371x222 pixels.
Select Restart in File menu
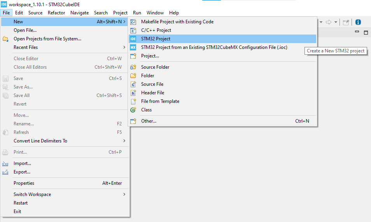click(x=65, y=203)
